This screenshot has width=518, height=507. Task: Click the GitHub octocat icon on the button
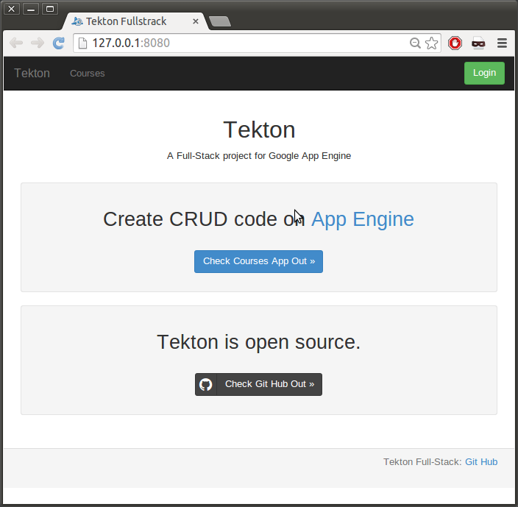click(206, 384)
